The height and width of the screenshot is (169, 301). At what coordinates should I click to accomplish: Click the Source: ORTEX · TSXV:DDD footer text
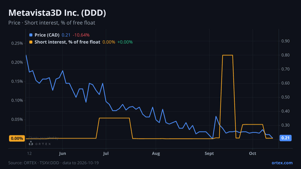(53, 163)
